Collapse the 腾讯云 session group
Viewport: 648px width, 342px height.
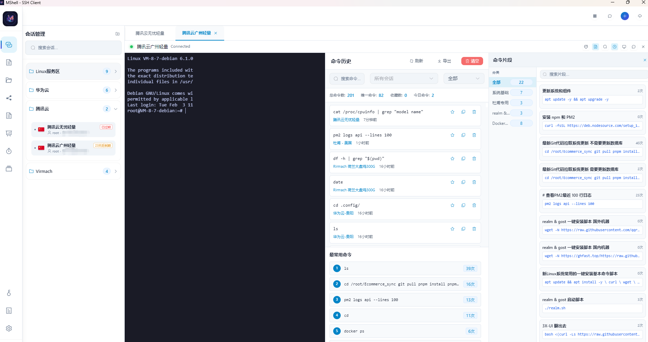pyautogui.click(x=115, y=109)
